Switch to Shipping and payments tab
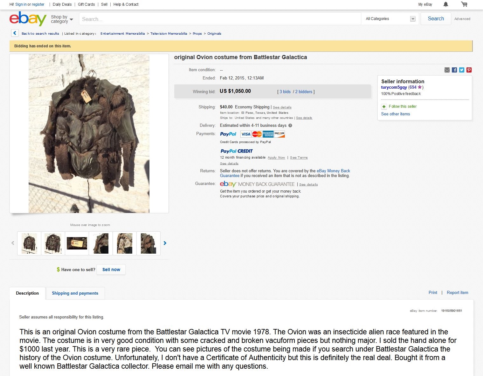Viewport: 483px width, 376px height. [75, 293]
